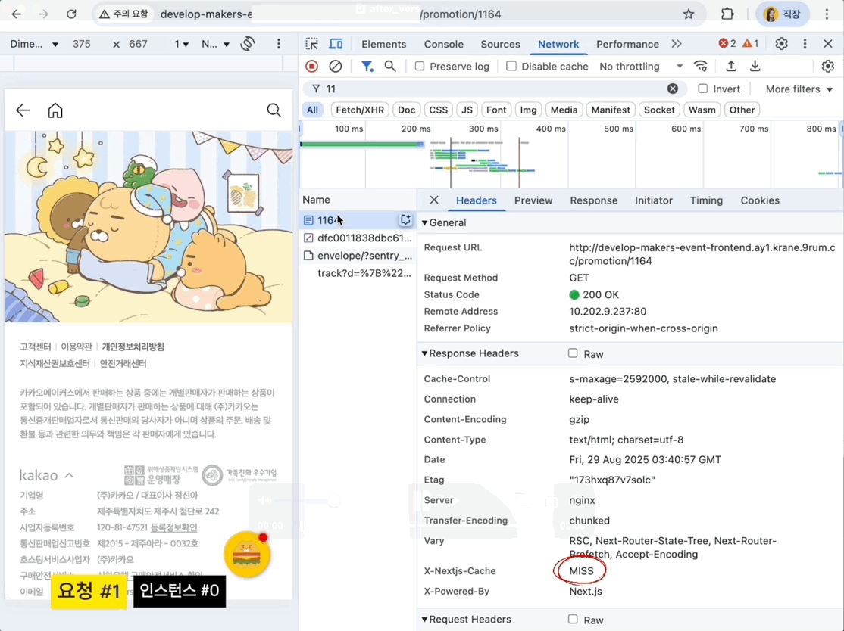Click the rotate device icon
Viewport: 844px width, 631px height.
(x=248, y=44)
